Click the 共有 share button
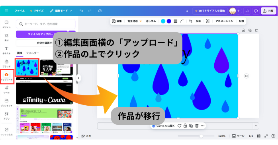 pyautogui.click(x=268, y=11)
